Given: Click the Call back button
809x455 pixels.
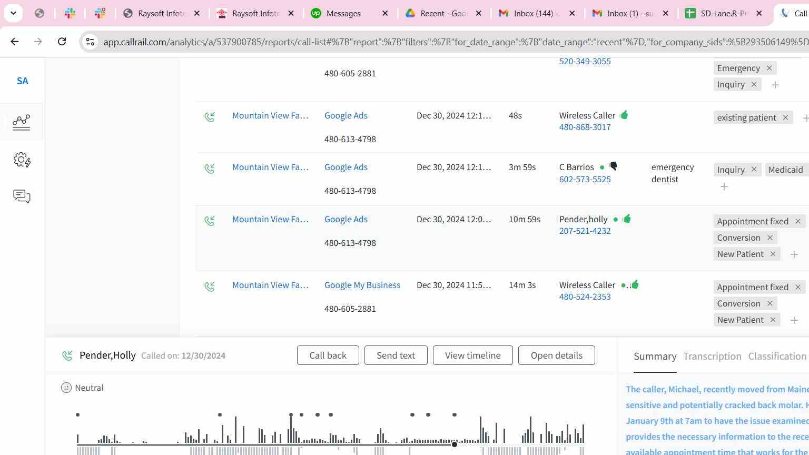Looking at the screenshot, I should [328, 355].
